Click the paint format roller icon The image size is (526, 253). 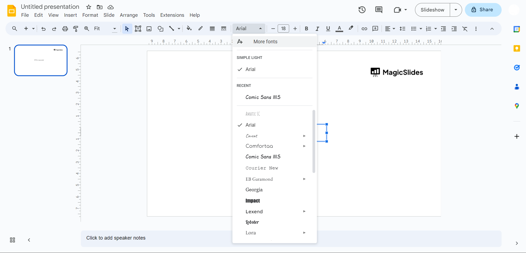(76, 29)
